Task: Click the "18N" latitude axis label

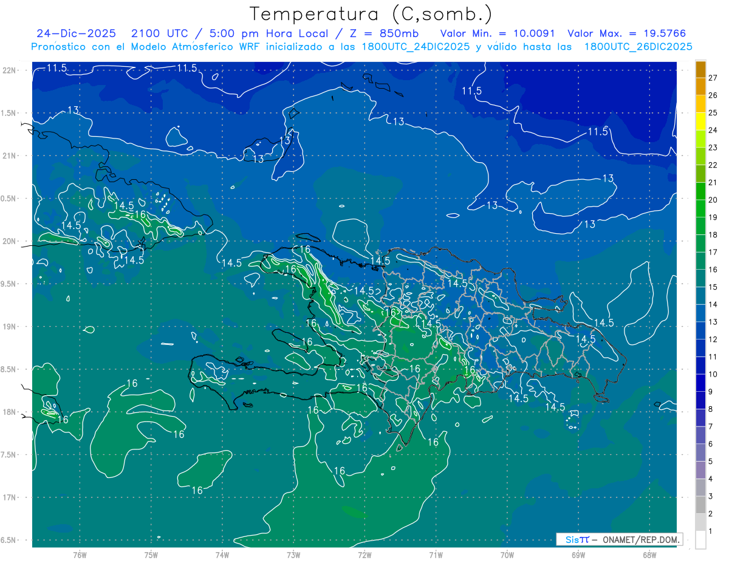Action: tap(9, 412)
